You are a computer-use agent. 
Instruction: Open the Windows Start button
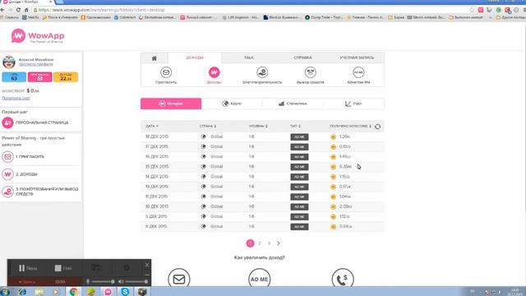pos(5,292)
